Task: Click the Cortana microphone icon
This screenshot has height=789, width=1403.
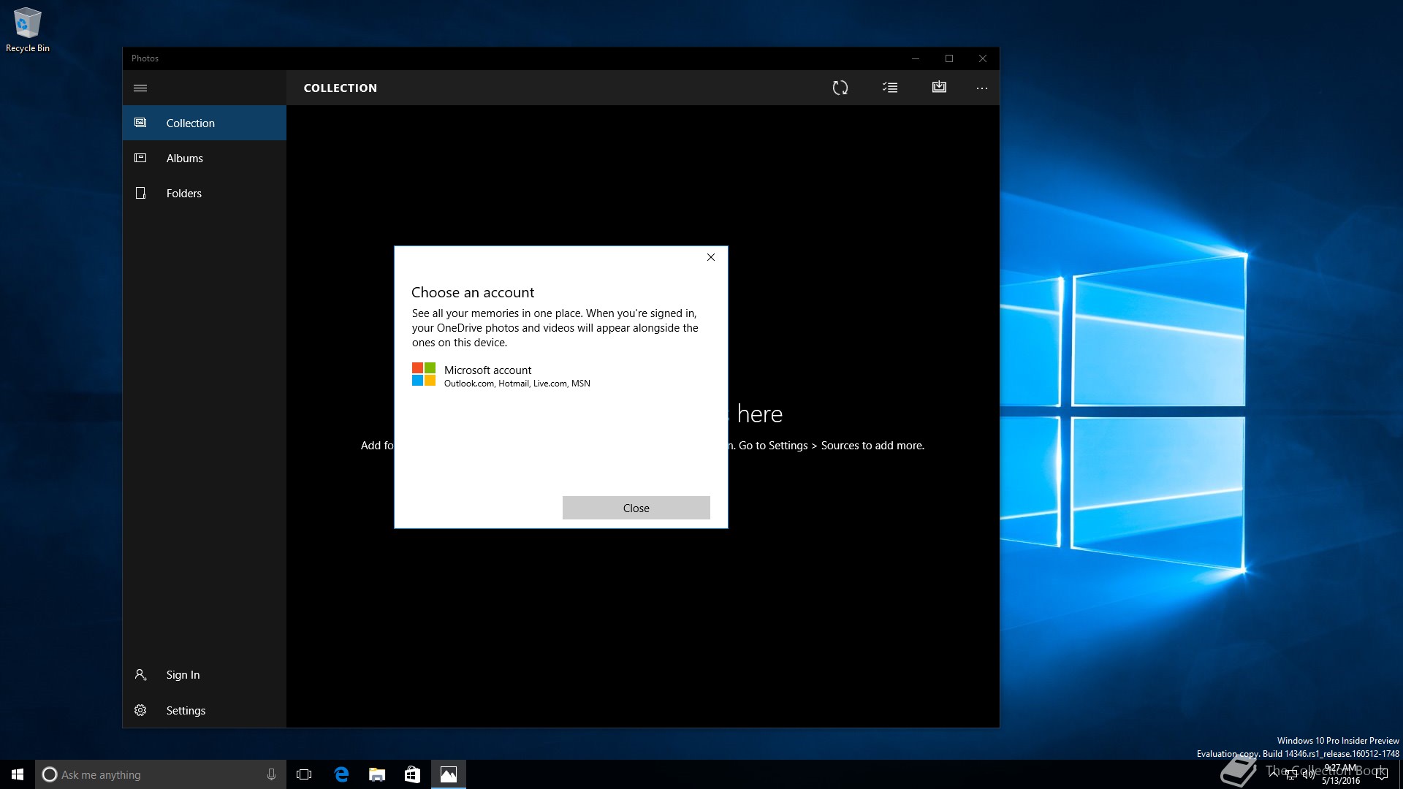Action: pos(271,774)
